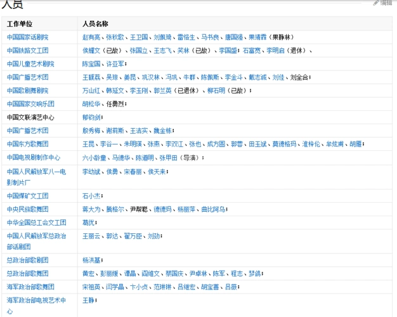Open the 总政治部歌剧团 link
The width and height of the screenshot is (397, 317).
pyautogui.click(x=28, y=260)
